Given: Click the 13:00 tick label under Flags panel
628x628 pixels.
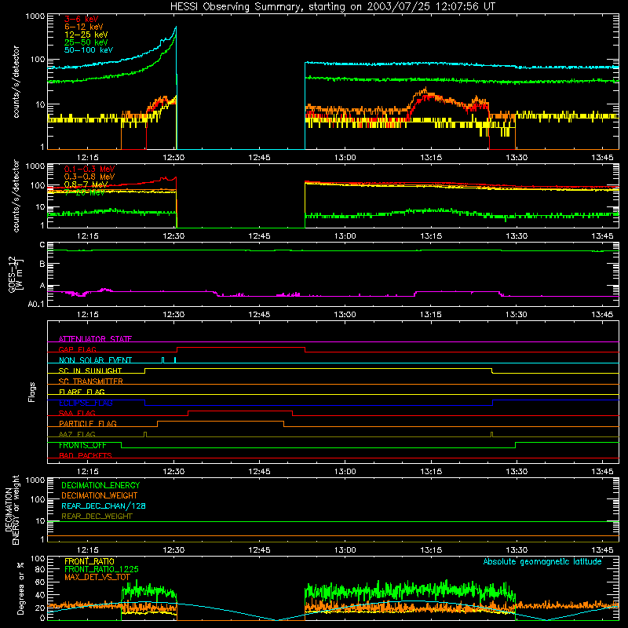Looking at the screenshot, I should 345,472.
